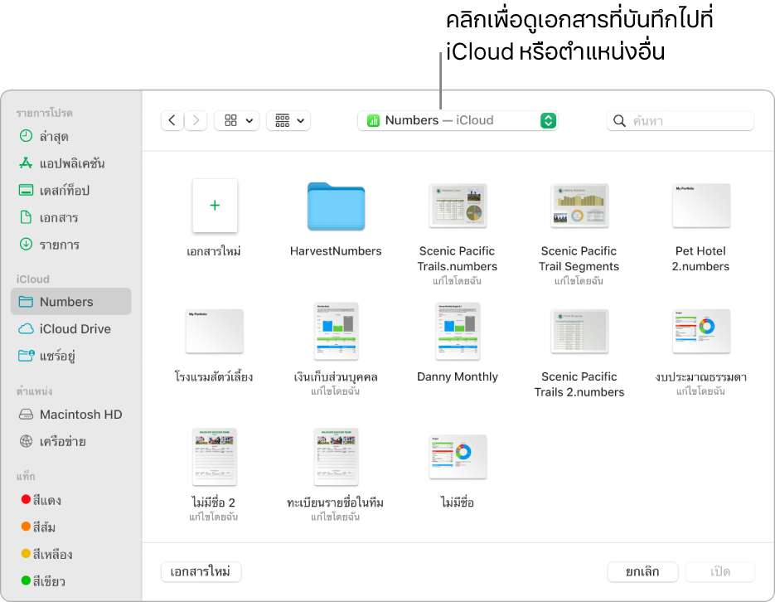Select the งบประมาณธรรมดา budget thumbnail
This screenshot has height=602, width=775.
pyautogui.click(x=701, y=331)
